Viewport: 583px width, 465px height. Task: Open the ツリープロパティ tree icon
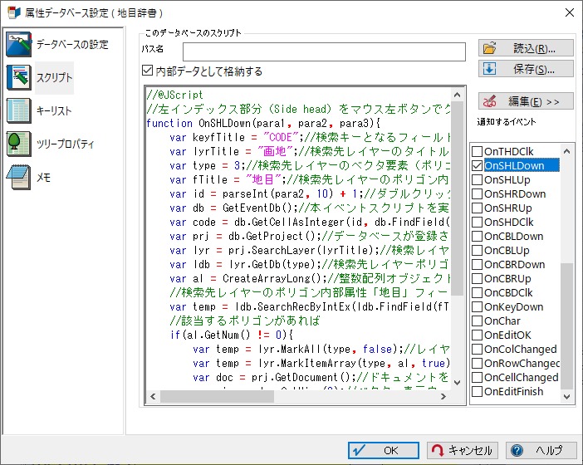18,144
